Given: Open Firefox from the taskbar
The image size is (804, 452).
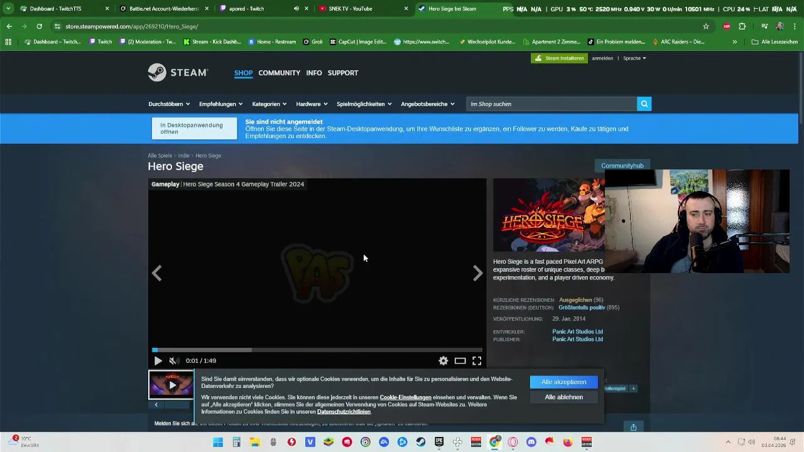Looking at the screenshot, I should (x=568, y=442).
